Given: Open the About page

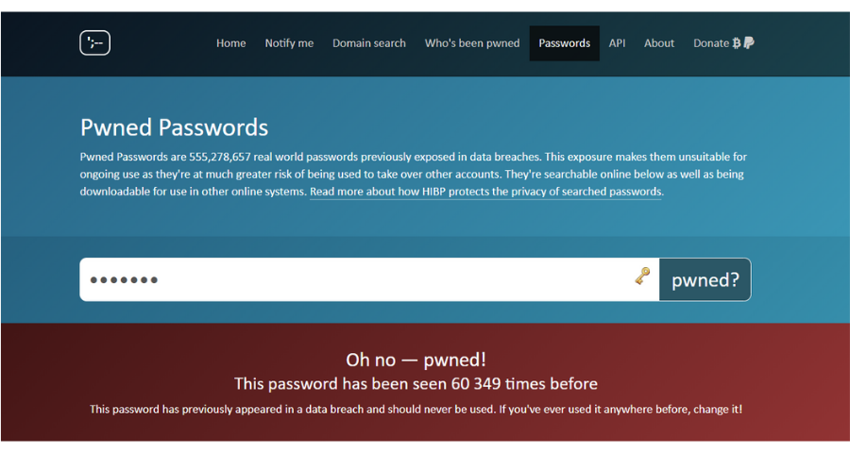Looking at the screenshot, I should 659,43.
